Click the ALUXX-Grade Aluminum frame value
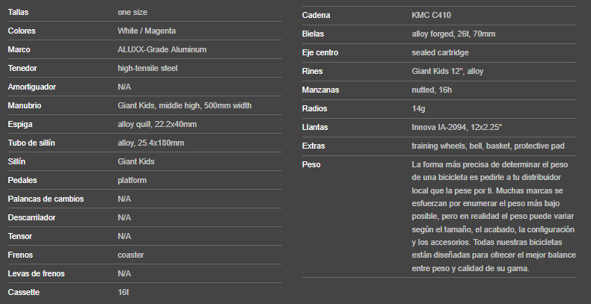Screen dimensions: 591x304 tap(162, 49)
